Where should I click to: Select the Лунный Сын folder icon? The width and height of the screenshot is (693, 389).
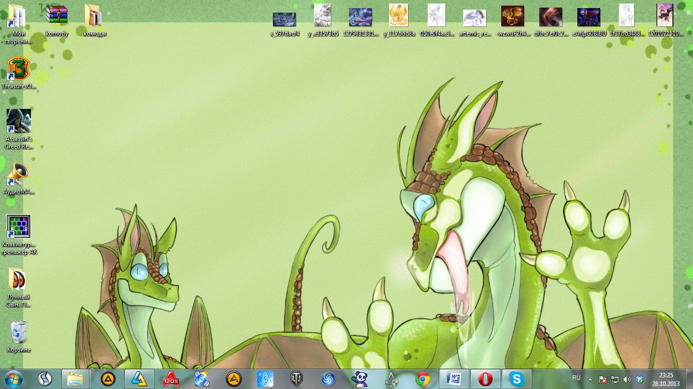pyautogui.click(x=19, y=287)
